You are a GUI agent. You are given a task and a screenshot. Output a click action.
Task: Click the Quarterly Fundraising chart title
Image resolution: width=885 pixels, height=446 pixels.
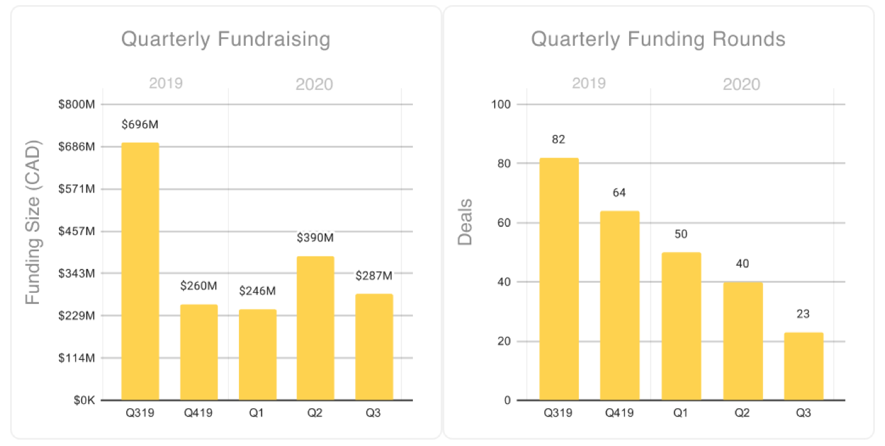coord(226,39)
